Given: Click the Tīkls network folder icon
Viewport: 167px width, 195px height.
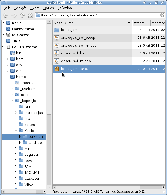Looking at the screenshot, I should point(8,41).
